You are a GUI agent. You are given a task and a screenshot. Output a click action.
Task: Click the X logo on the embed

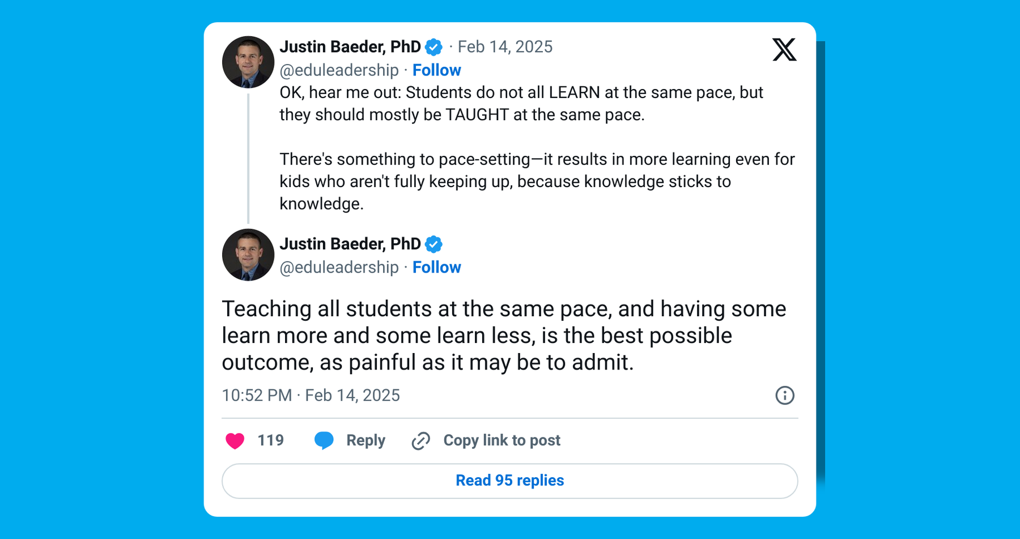(x=784, y=50)
